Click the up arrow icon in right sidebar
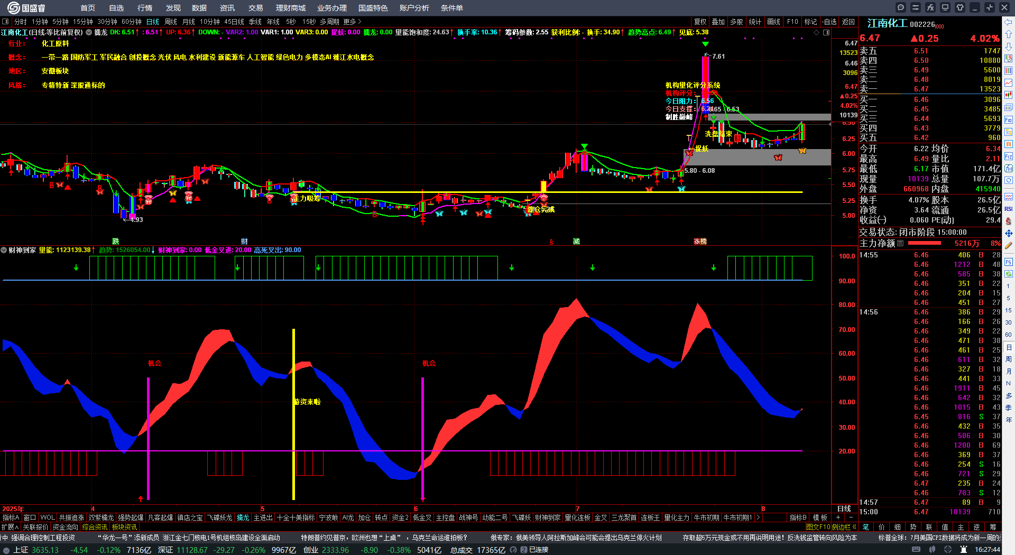The width and height of the screenshot is (1015, 555). coord(1009,34)
